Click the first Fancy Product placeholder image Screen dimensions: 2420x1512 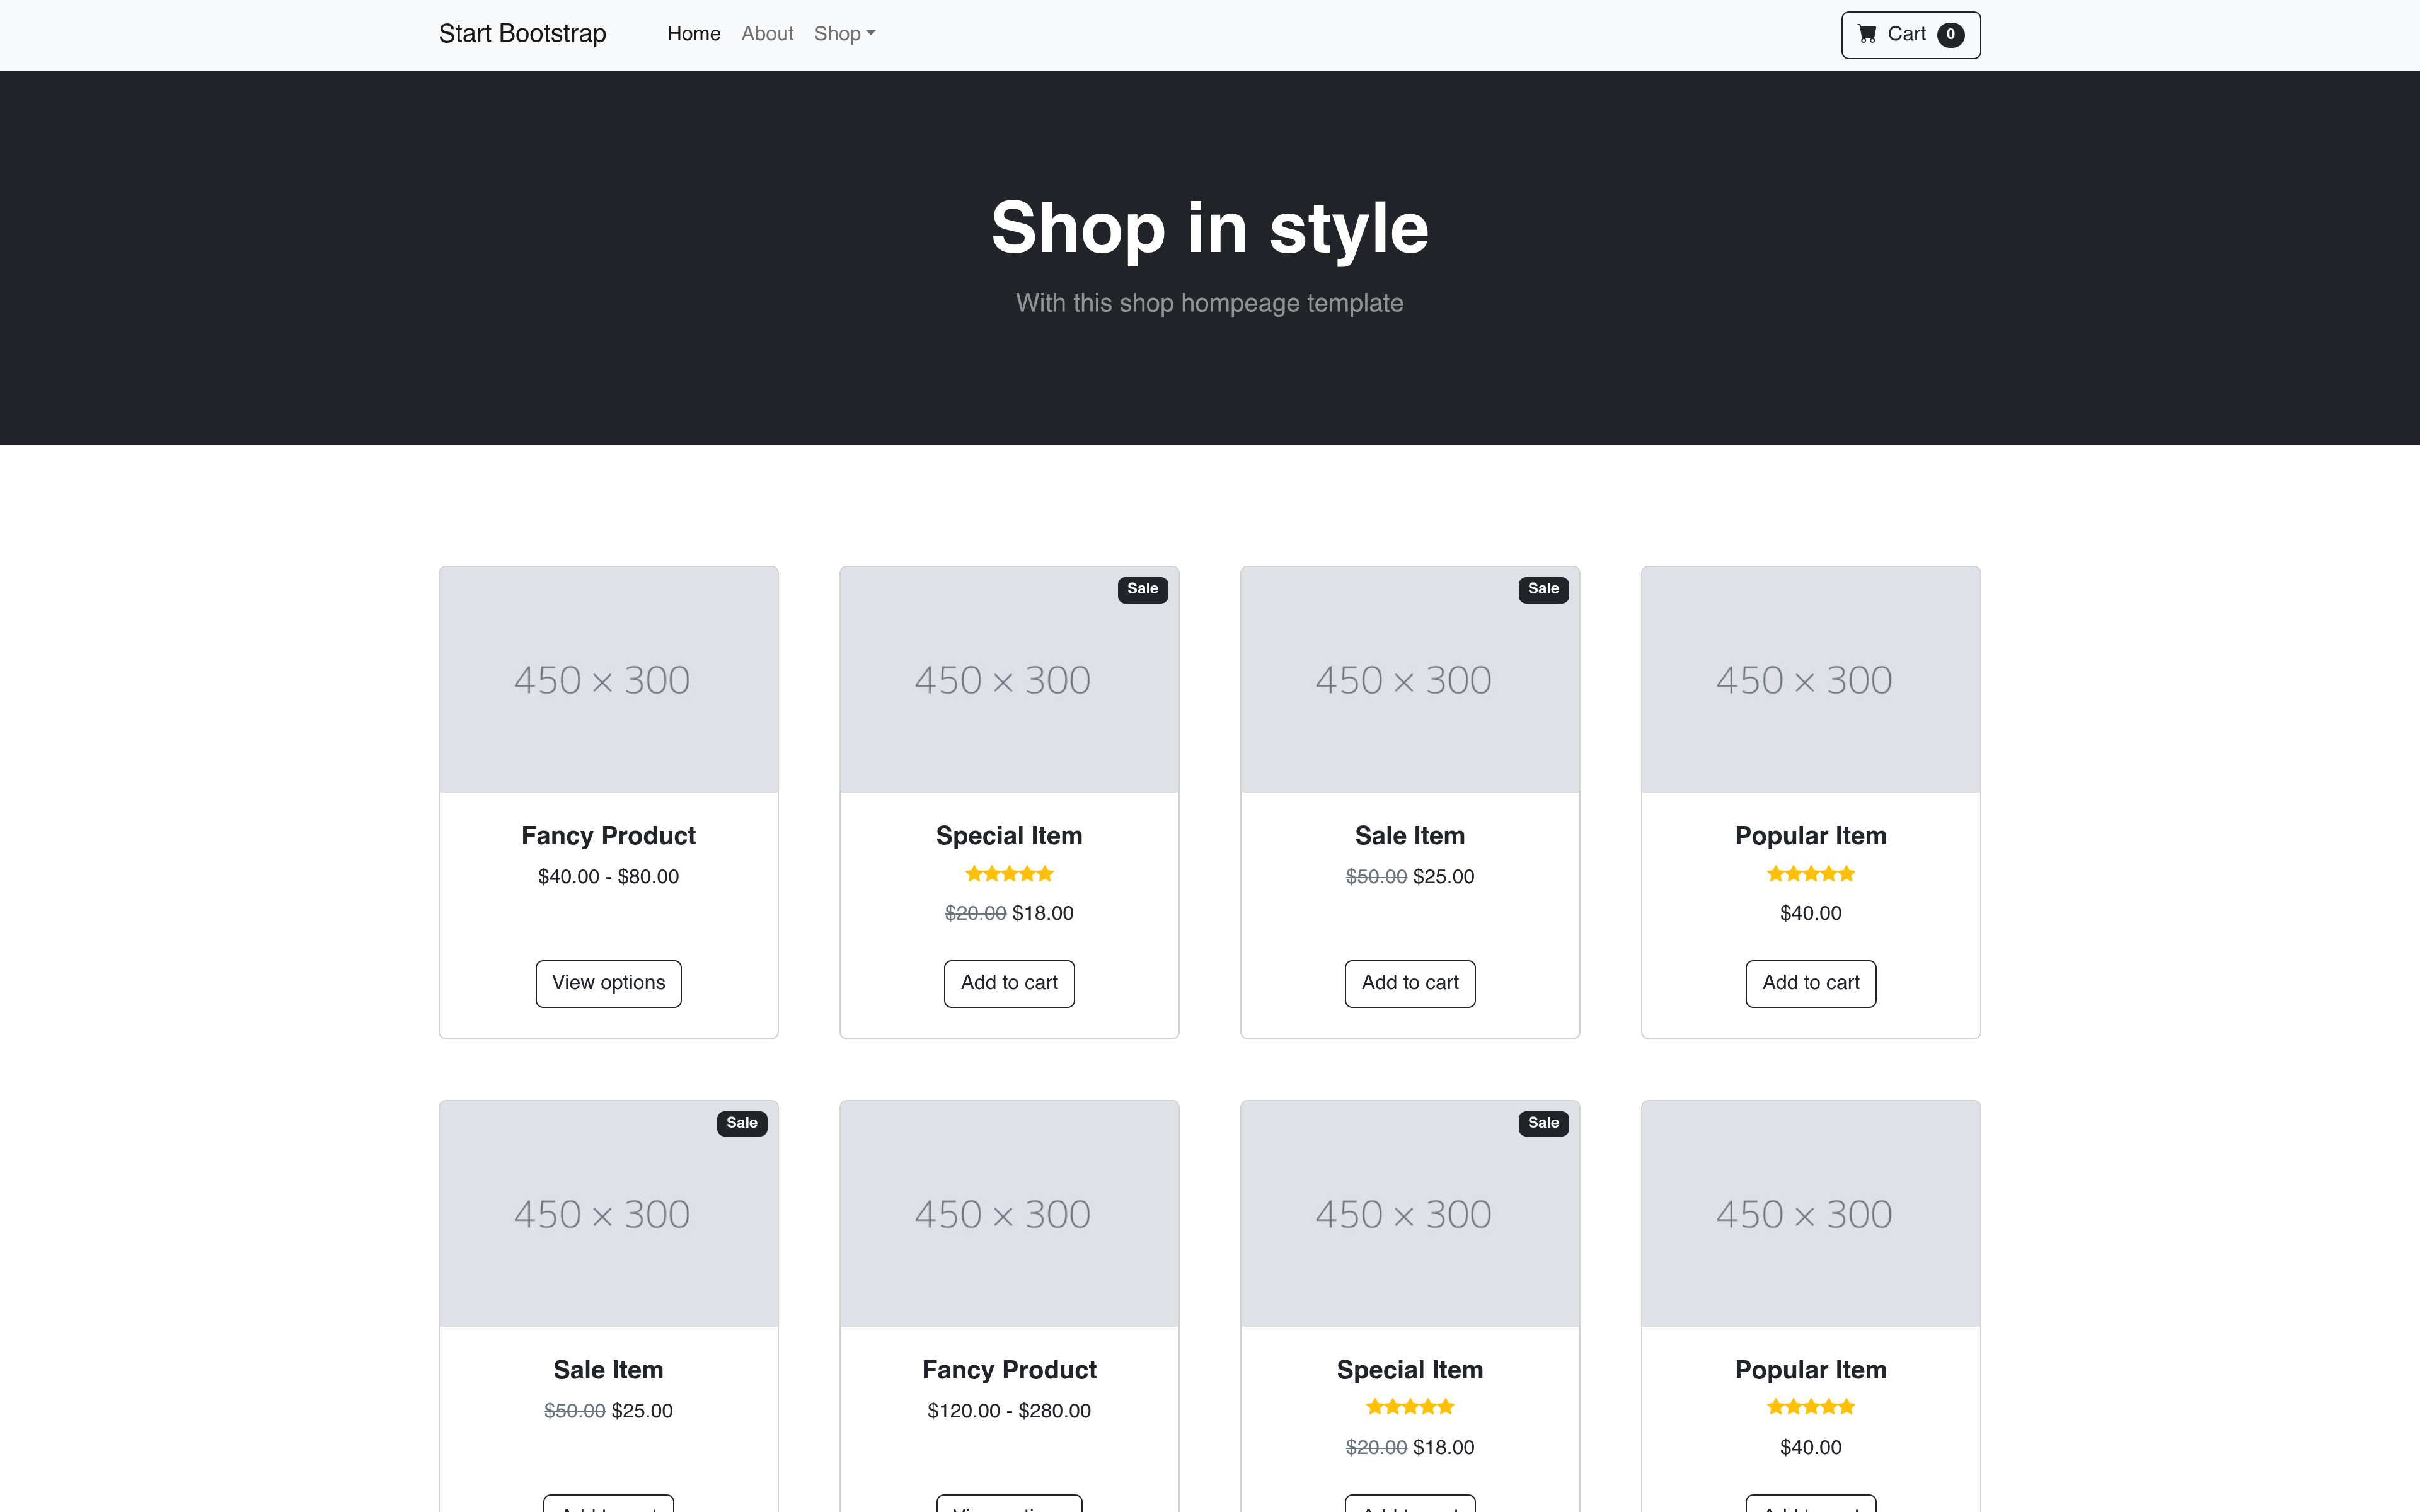coord(608,680)
